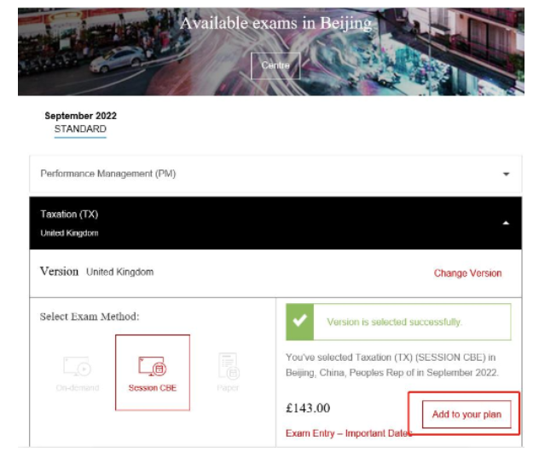Click the Available exams in Beijing heading
This screenshot has height=452, width=539.
[x=275, y=23]
